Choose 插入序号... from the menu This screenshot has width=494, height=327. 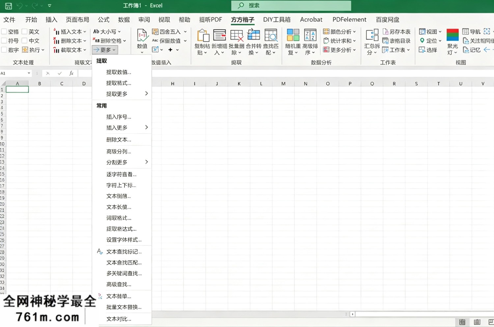(x=122, y=117)
